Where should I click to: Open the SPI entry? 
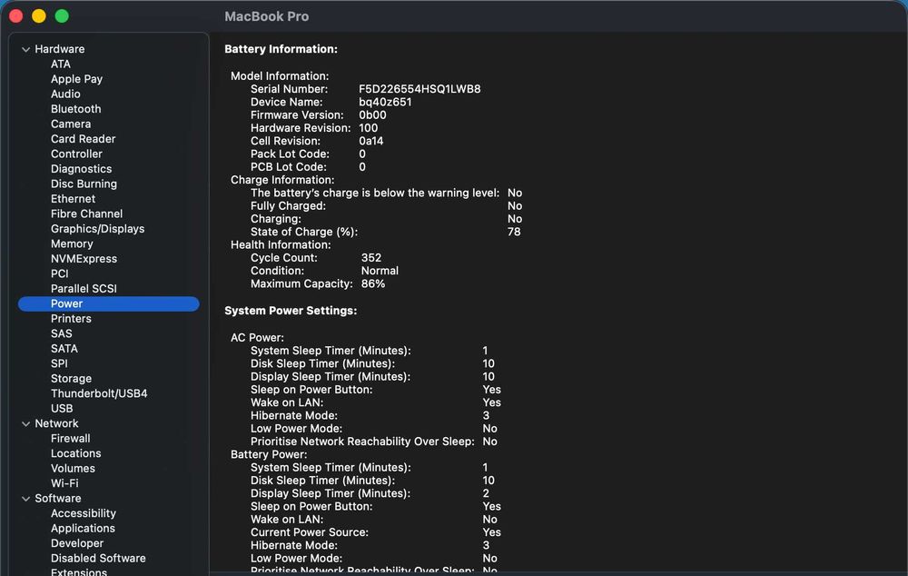point(59,364)
